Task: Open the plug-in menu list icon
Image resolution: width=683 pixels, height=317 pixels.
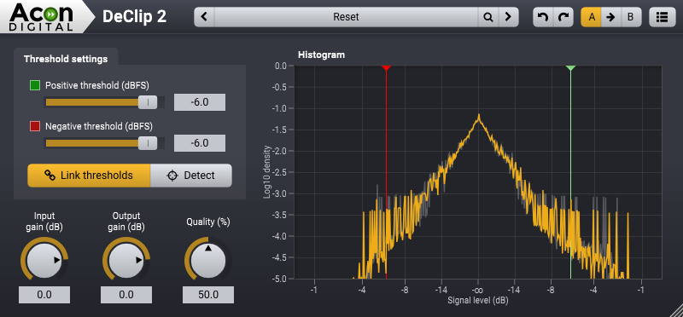Action: coord(663,17)
